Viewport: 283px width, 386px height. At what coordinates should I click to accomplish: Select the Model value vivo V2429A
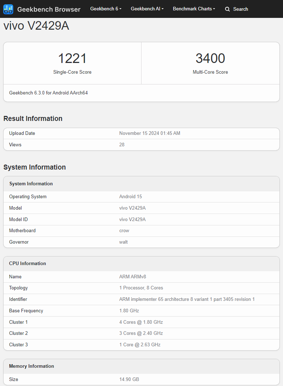click(132, 208)
